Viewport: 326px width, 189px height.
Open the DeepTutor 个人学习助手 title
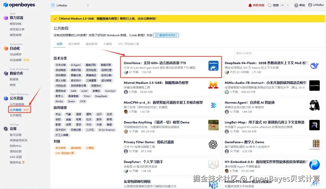coord(143,162)
